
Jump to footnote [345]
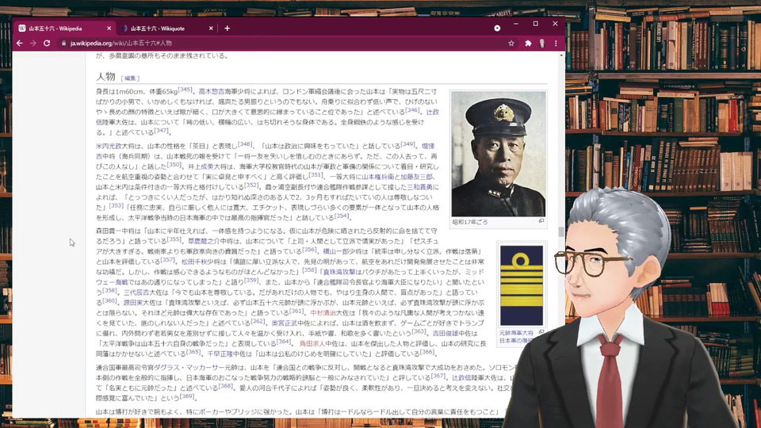click(x=185, y=90)
